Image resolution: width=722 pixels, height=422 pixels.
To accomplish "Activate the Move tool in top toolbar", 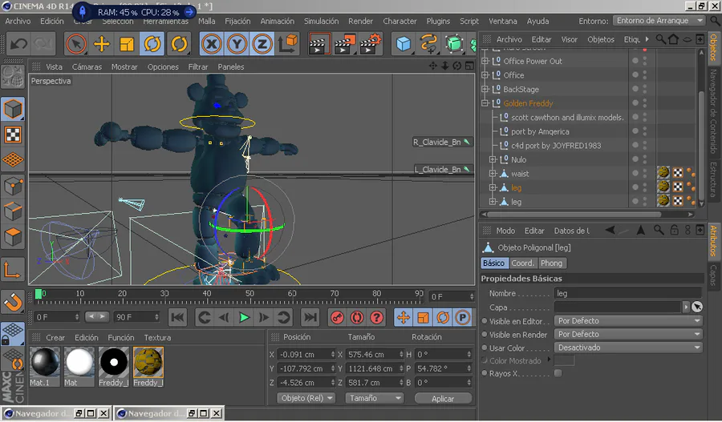I will coord(101,44).
